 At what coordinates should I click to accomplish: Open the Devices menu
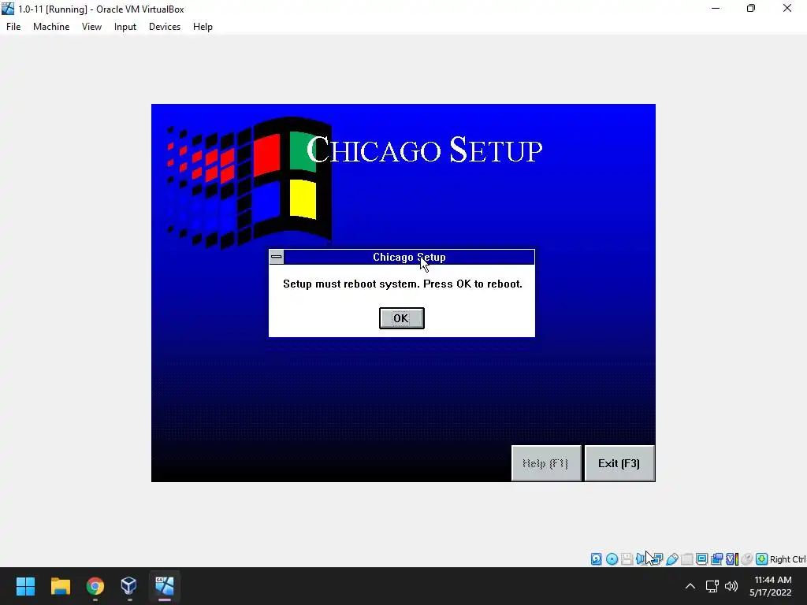pos(165,27)
